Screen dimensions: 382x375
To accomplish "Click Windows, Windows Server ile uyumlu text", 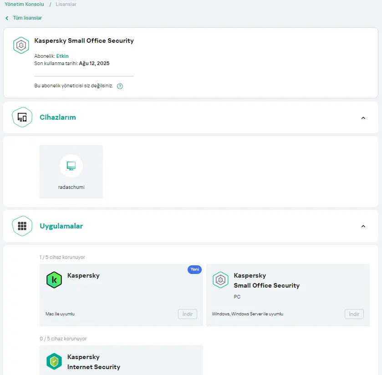I will click(248, 314).
